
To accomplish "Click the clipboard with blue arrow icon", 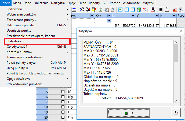I will coord(107,10).
